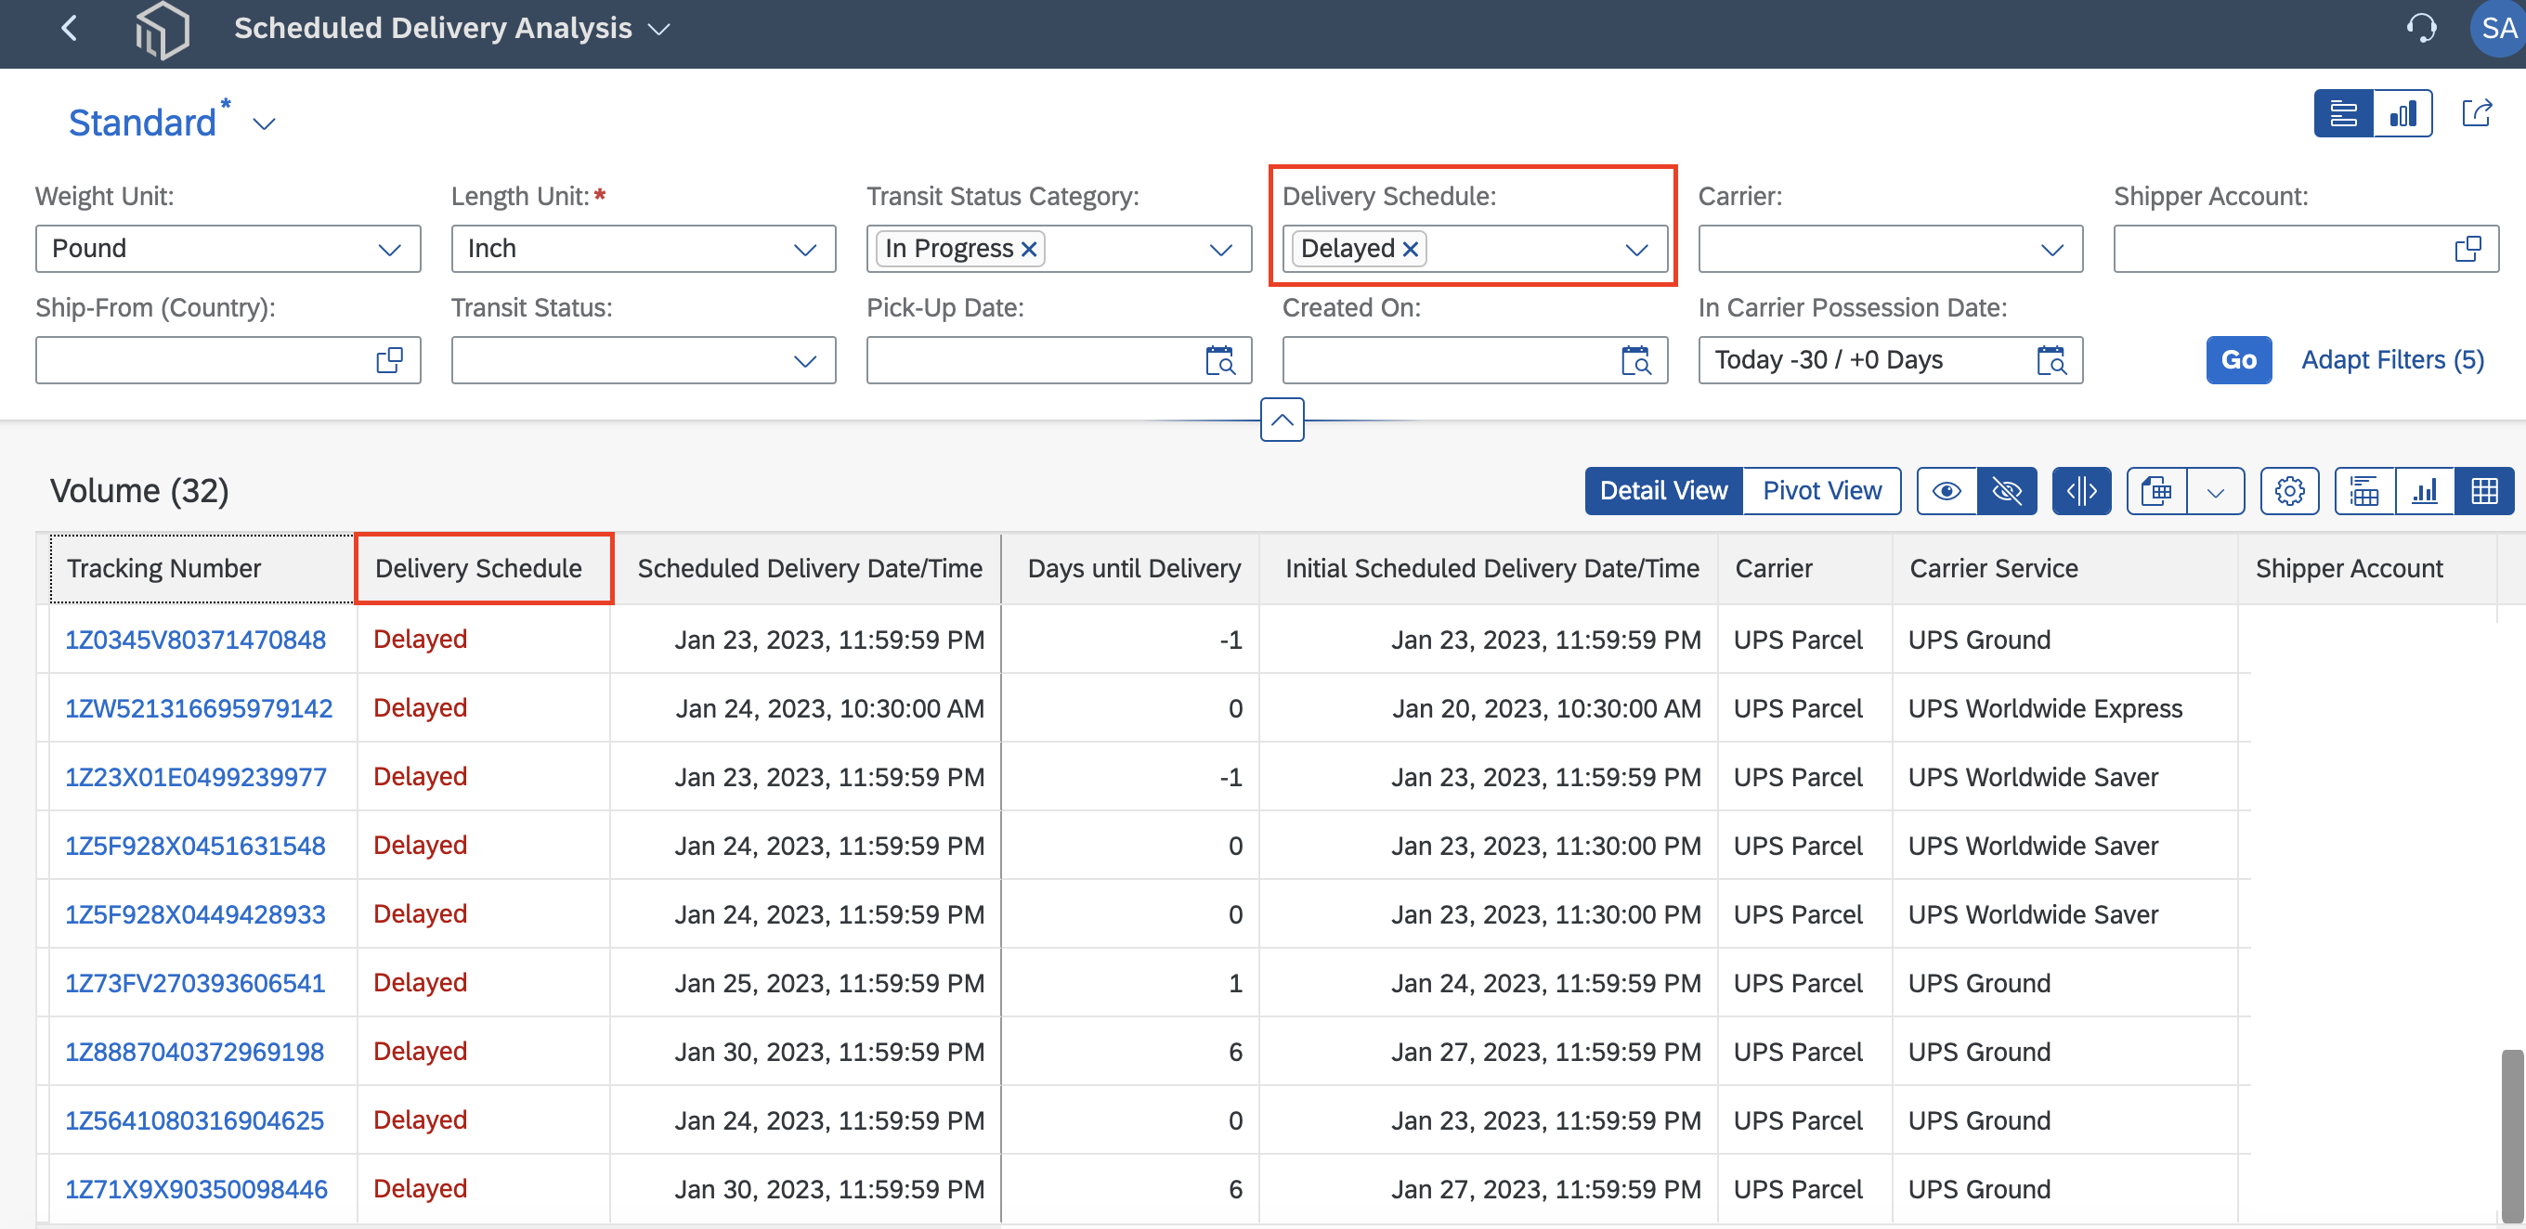Open export options dropdown arrow

point(2215,491)
